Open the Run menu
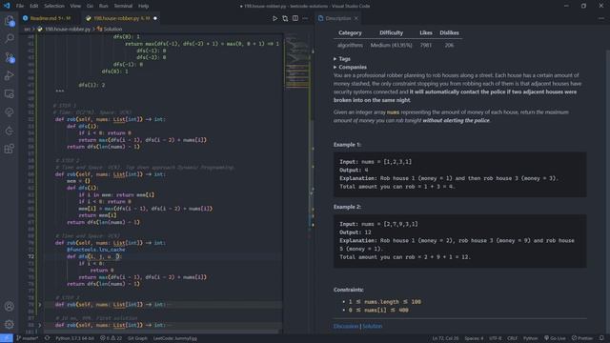The height and width of the screenshot is (343, 610). click(104, 6)
